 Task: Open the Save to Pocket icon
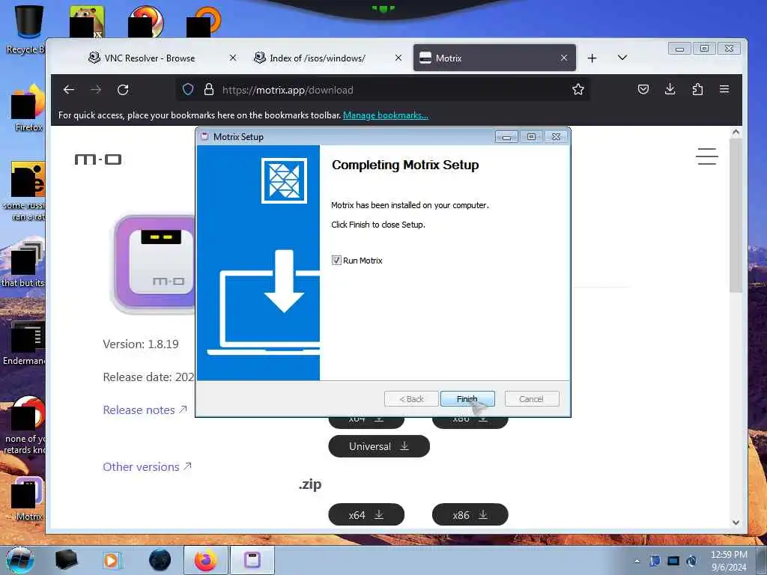click(643, 90)
